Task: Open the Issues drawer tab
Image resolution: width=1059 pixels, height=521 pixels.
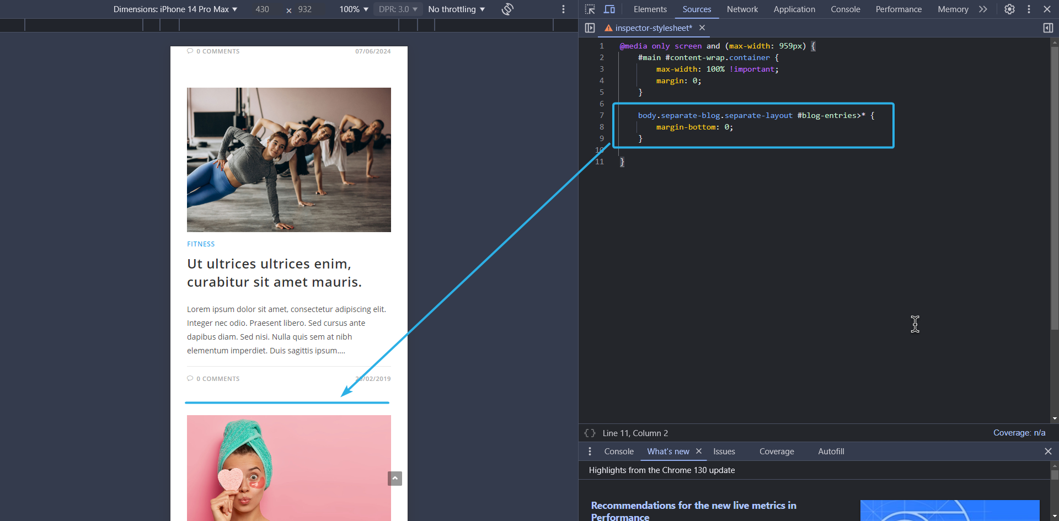Action: point(724,452)
